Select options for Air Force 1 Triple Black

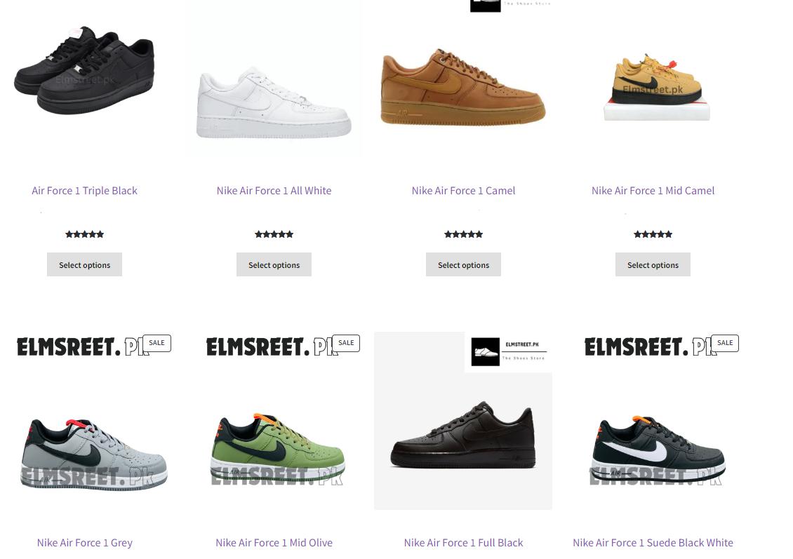(x=84, y=265)
